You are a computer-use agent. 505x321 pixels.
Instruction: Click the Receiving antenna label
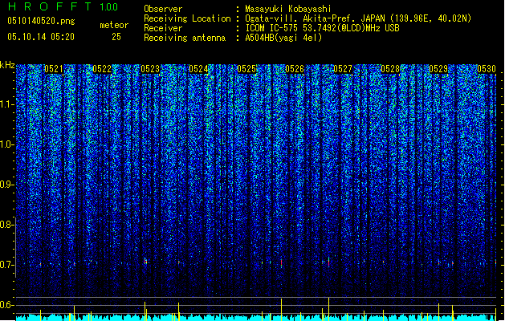click(185, 38)
